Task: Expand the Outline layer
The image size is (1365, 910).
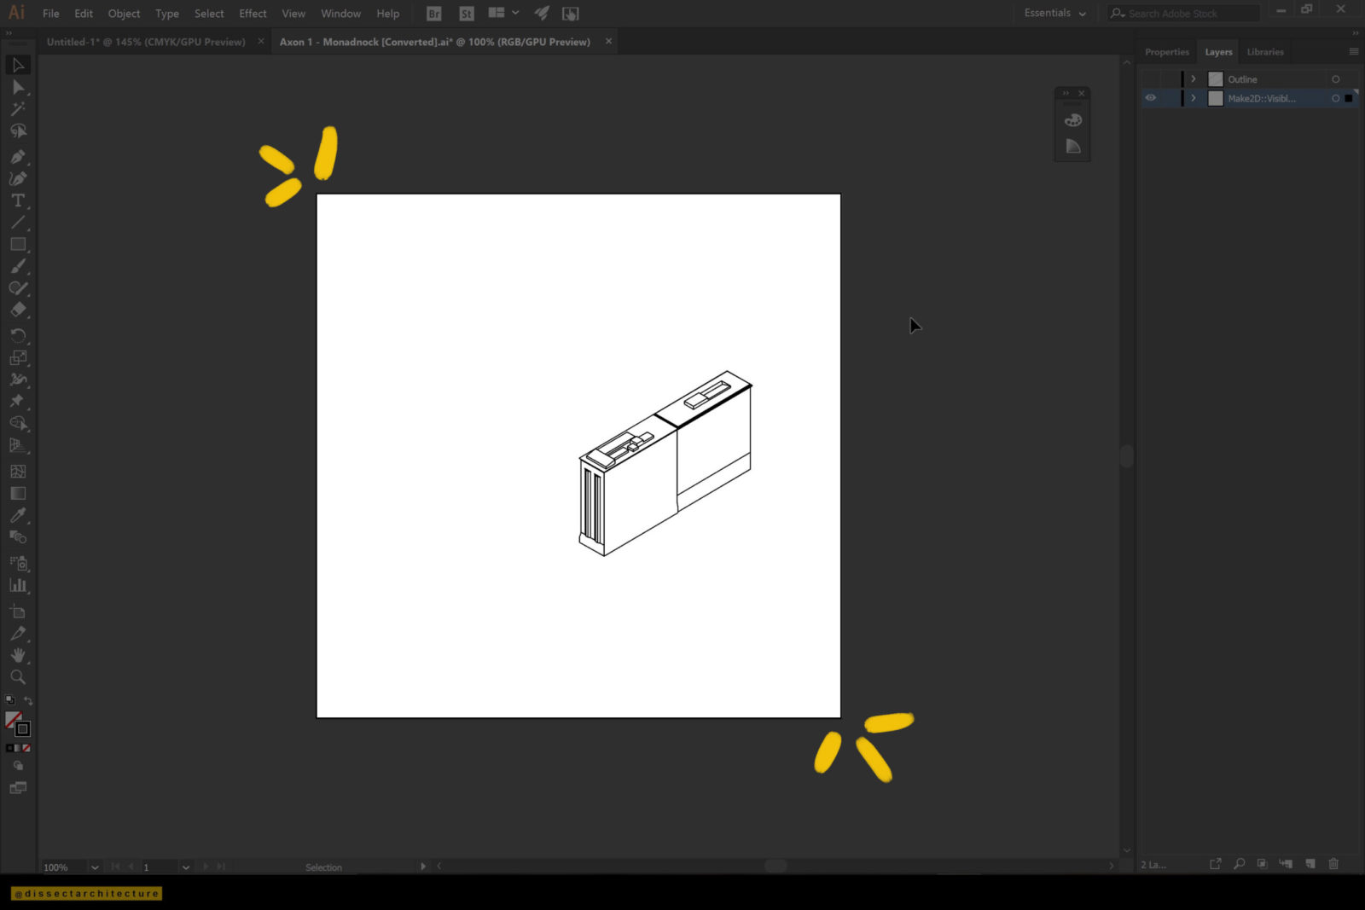Action: 1194,79
